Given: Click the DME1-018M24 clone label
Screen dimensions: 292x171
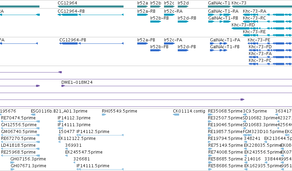Looking at the screenshot, I should (77, 82).
